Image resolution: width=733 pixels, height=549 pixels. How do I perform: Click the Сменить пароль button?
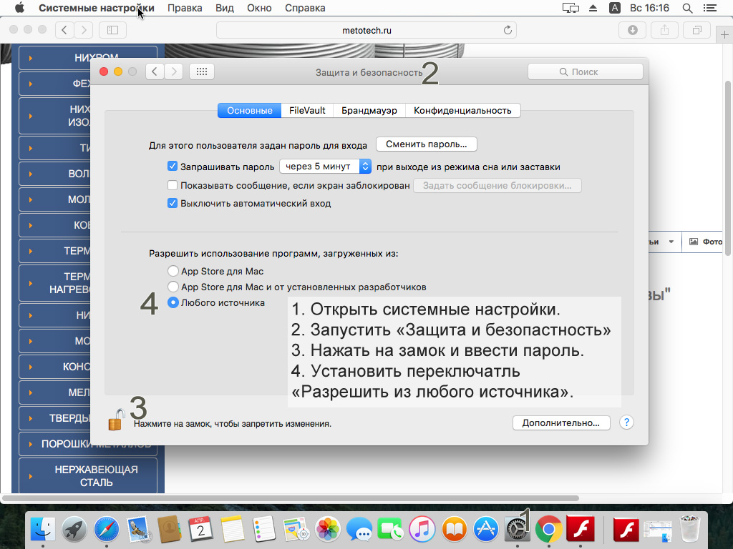pyautogui.click(x=426, y=144)
